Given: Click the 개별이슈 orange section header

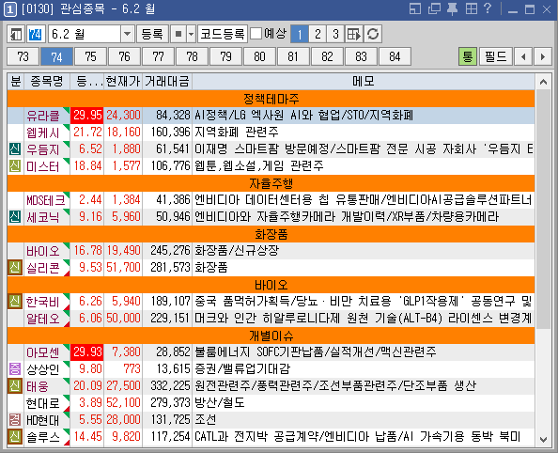Looking at the screenshot, I should [x=271, y=336].
